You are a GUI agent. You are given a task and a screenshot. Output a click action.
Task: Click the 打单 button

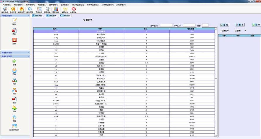256,25
